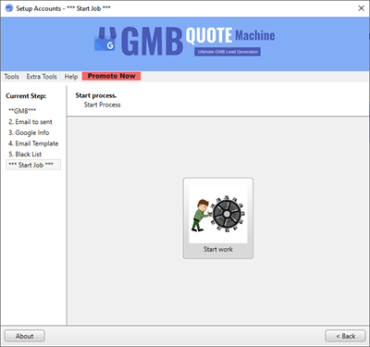Click the Start process. heading text
370x347 pixels.
[x=96, y=95]
